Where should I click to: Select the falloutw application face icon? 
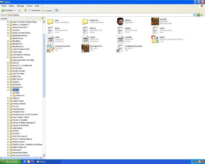click(120, 21)
